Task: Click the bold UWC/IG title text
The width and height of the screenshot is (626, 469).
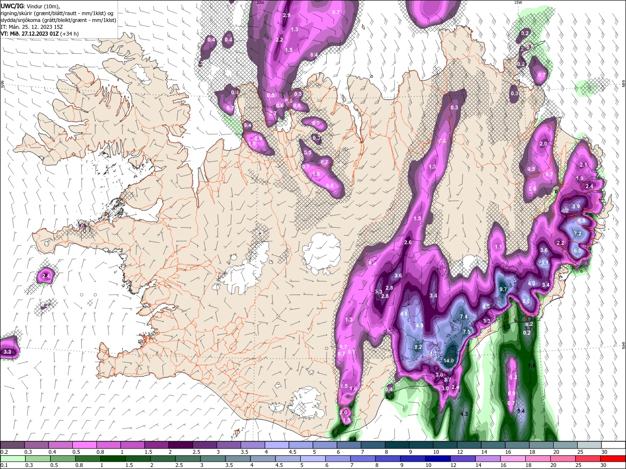Action: click(12, 6)
